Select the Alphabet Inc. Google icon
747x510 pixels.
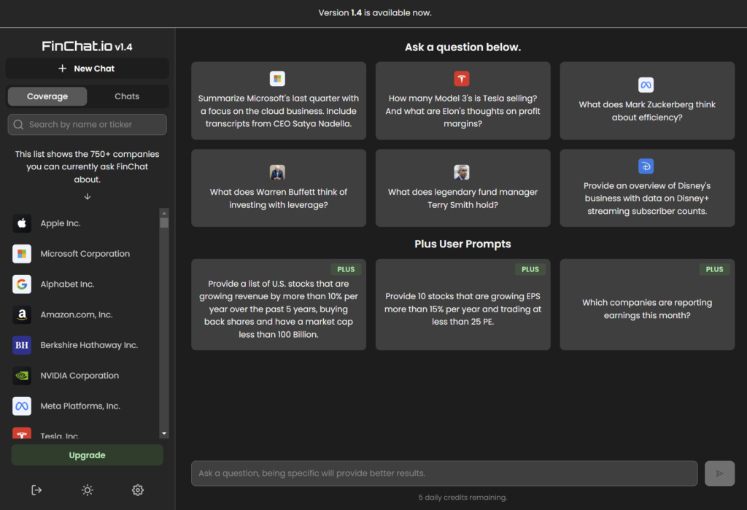[x=22, y=285]
